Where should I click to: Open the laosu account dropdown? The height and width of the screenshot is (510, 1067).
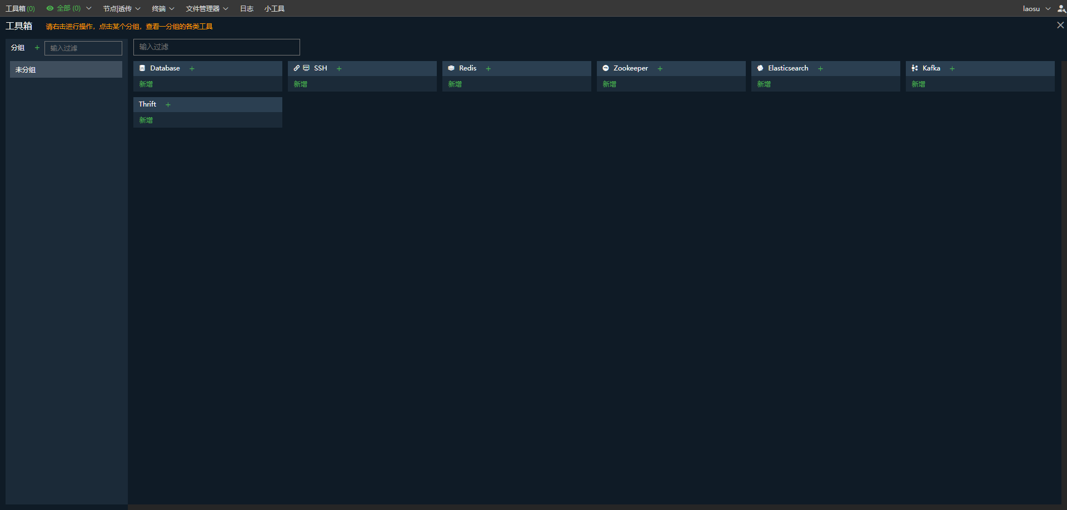[x=1036, y=8]
